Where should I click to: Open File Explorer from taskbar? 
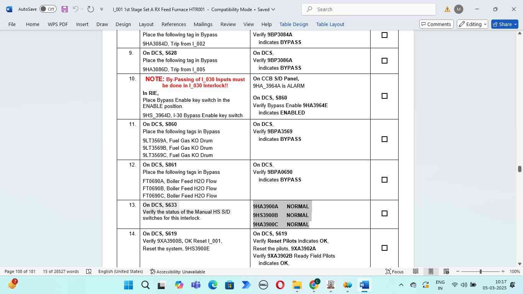tap(297, 285)
